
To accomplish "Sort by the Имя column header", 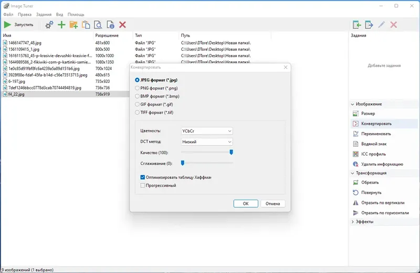I will point(47,35).
